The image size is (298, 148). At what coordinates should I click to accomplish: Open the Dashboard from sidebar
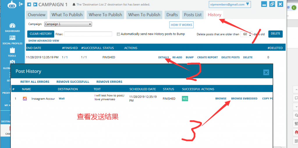point(12,28)
